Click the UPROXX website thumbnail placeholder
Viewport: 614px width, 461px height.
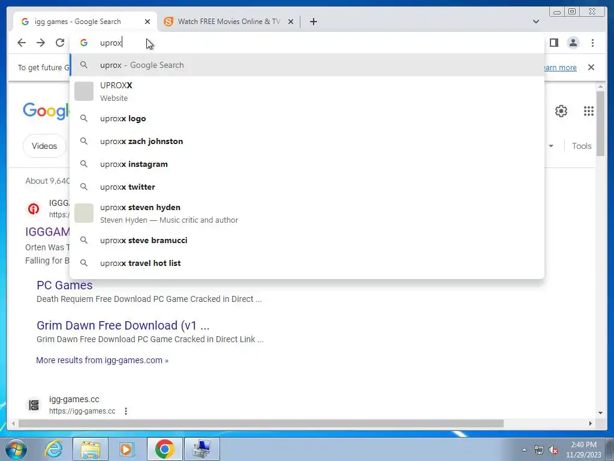pyautogui.click(x=84, y=91)
